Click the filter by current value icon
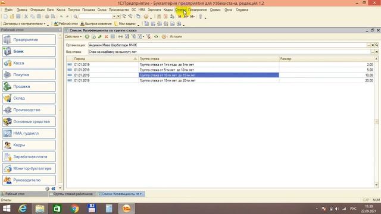This screenshot has width=381, height=214. click(133, 37)
